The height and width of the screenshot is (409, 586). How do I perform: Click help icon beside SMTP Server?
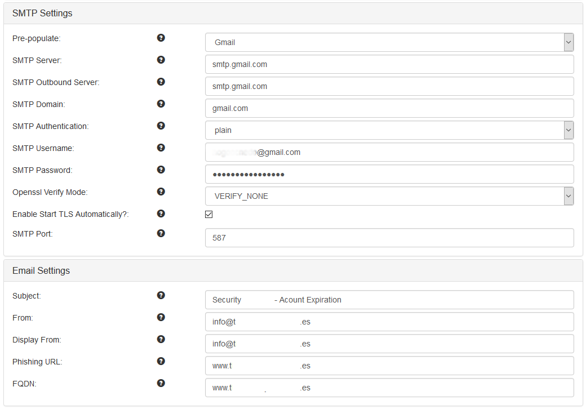161,60
